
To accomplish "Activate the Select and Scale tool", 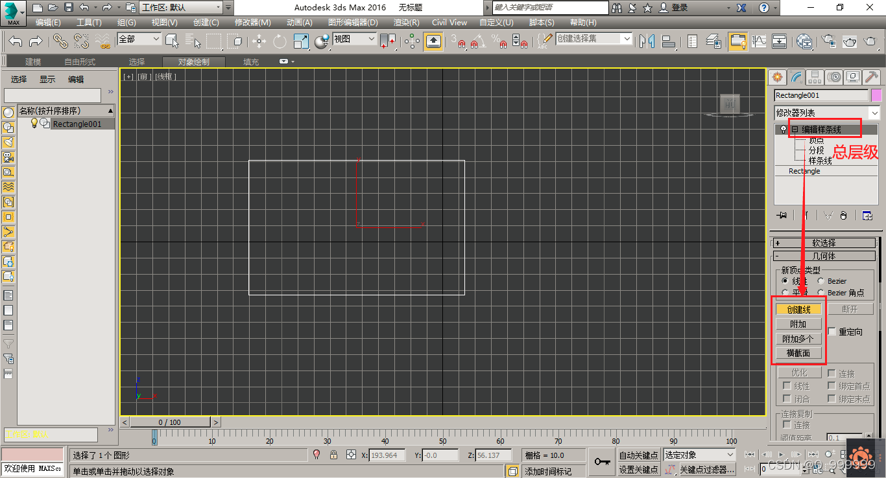I will pos(301,41).
